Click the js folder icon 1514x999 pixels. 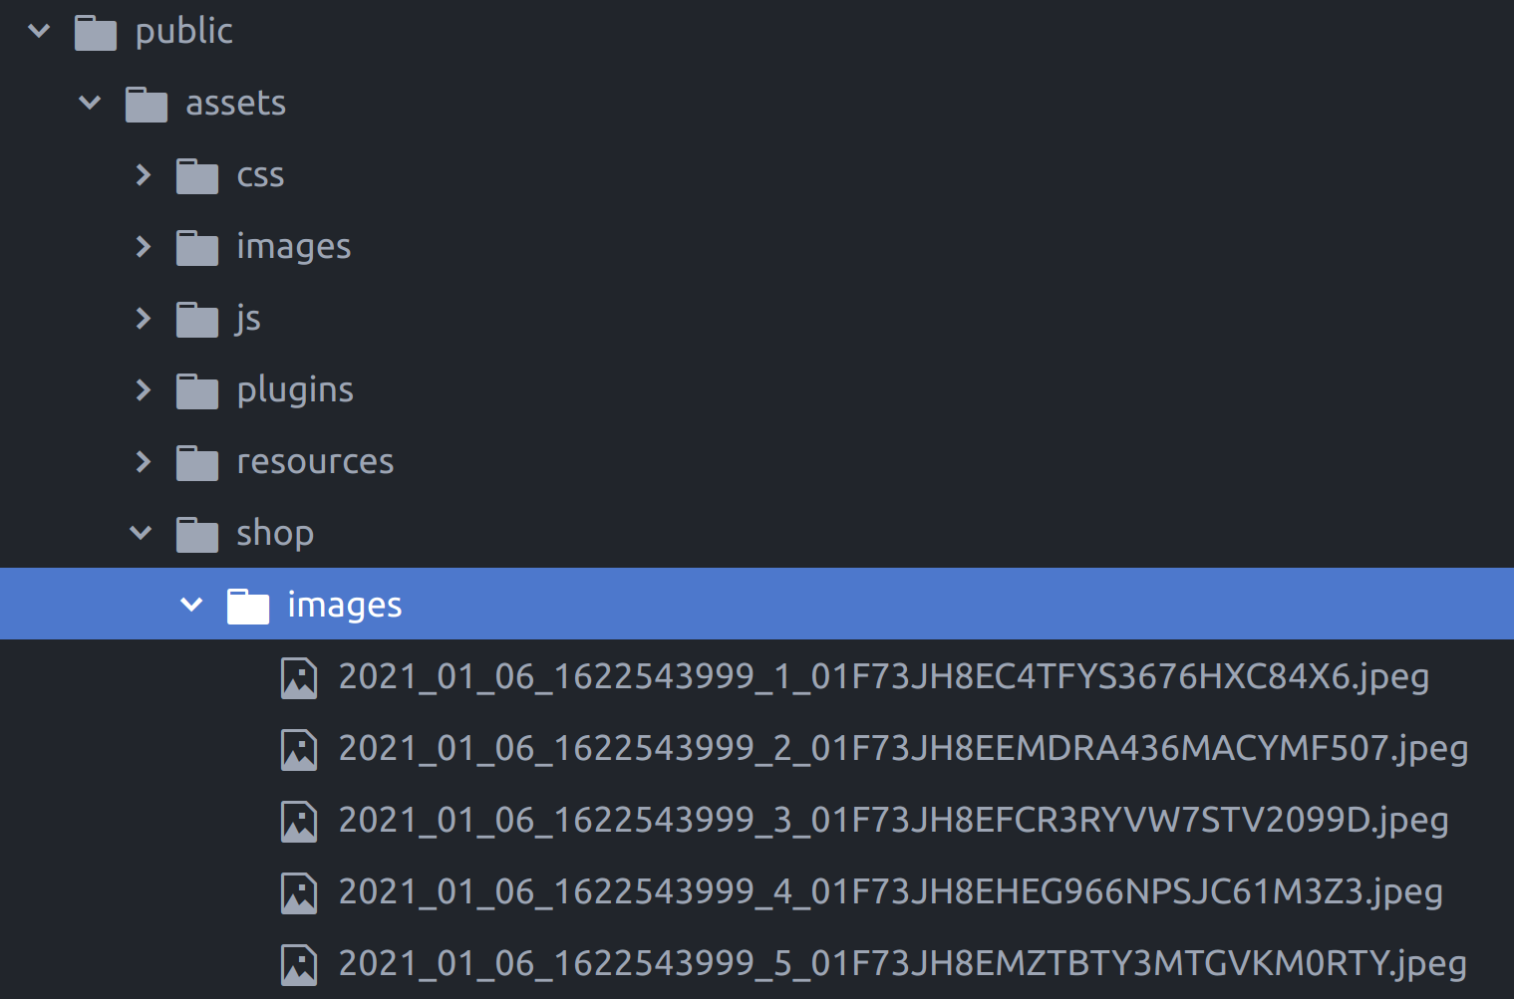[x=196, y=319]
